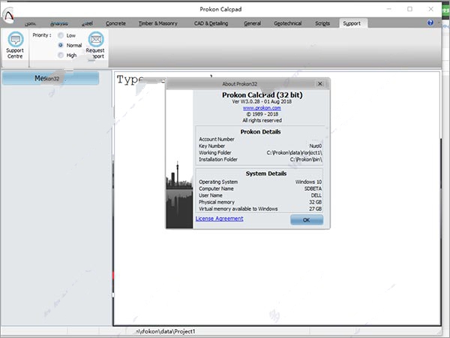Open the License Agreement link

(x=220, y=219)
